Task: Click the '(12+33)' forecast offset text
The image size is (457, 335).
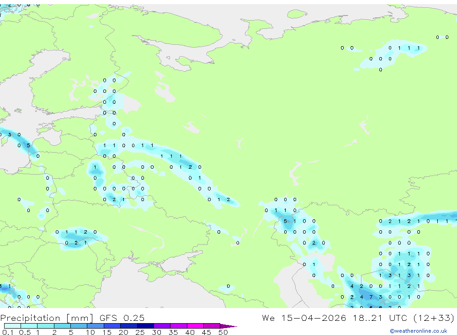Action: click(x=434, y=318)
